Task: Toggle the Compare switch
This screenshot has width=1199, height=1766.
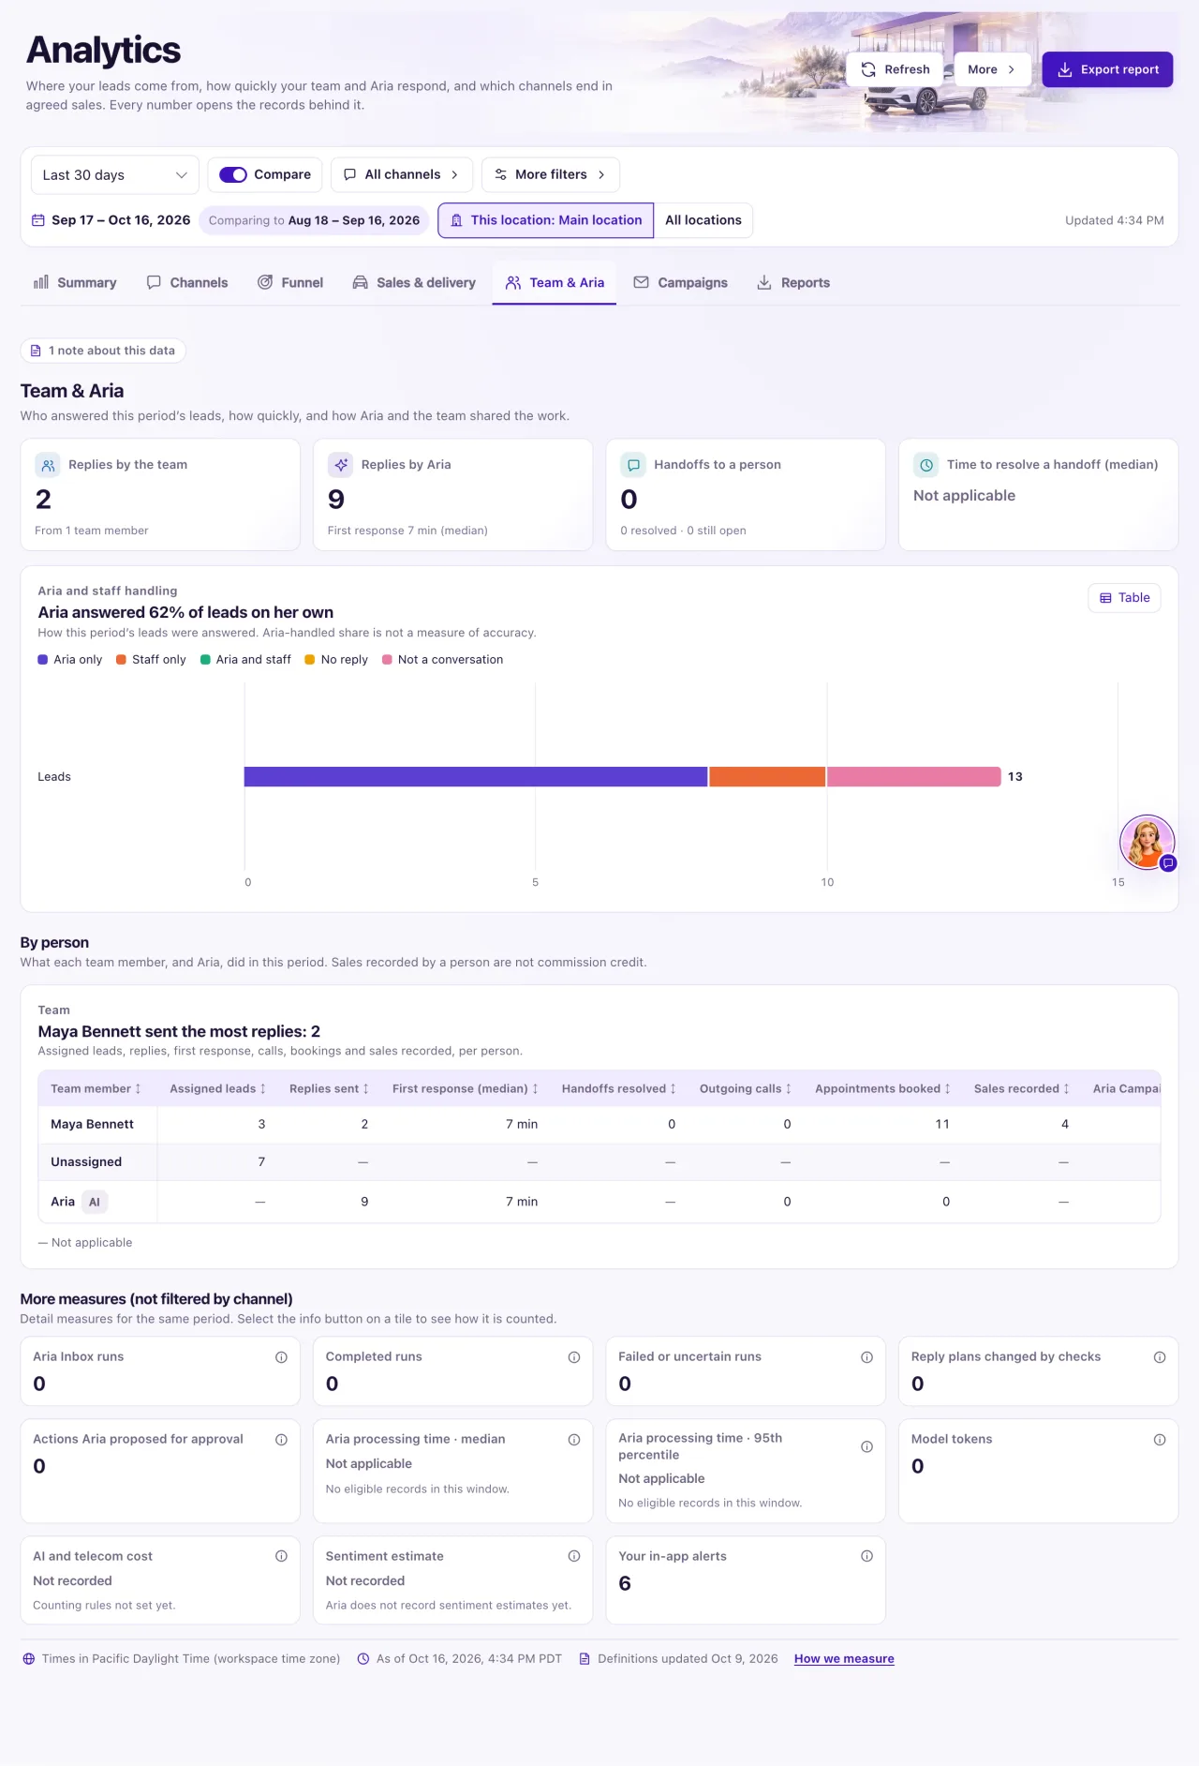Action: [233, 174]
